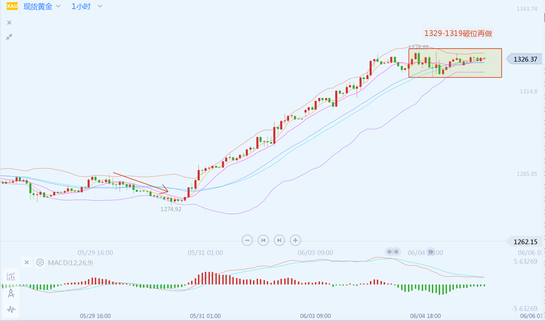Collapse chart with the shrink arrows icon
This screenshot has width=545, height=321.
[9, 37]
